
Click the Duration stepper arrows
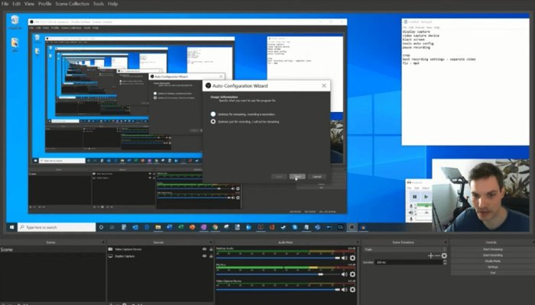tap(445, 262)
